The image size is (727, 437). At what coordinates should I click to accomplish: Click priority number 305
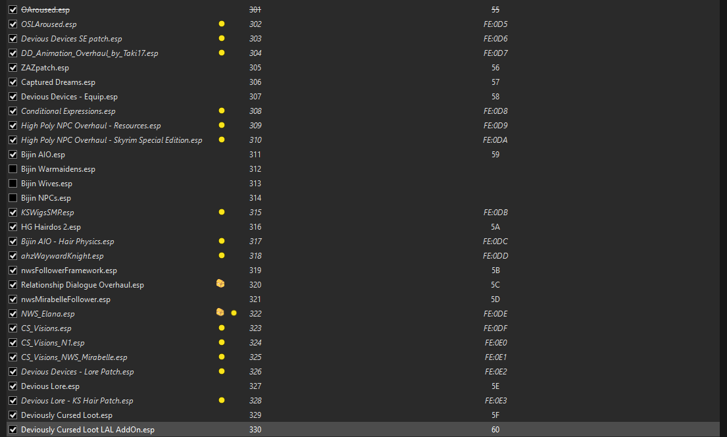(x=255, y=68)
